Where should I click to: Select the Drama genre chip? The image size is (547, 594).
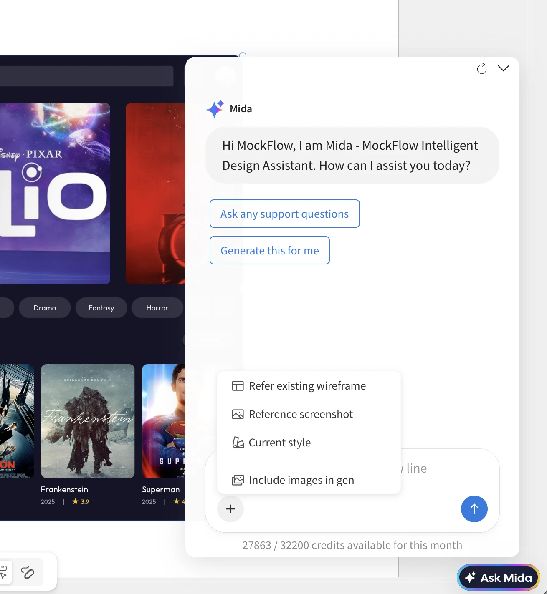tap(45, 308)
